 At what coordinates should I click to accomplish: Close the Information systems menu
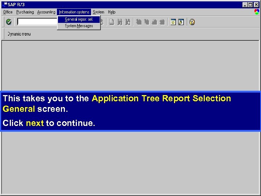pos(74,12)
